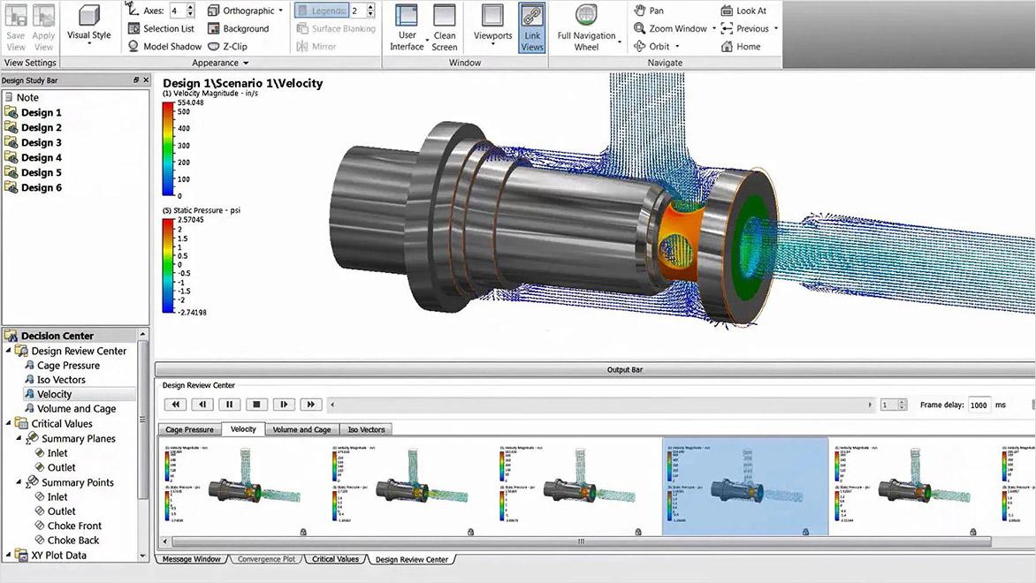The image size is (1036, 583).
Task: Open the Iso Vectors tab in results
Action: point(366,429)
